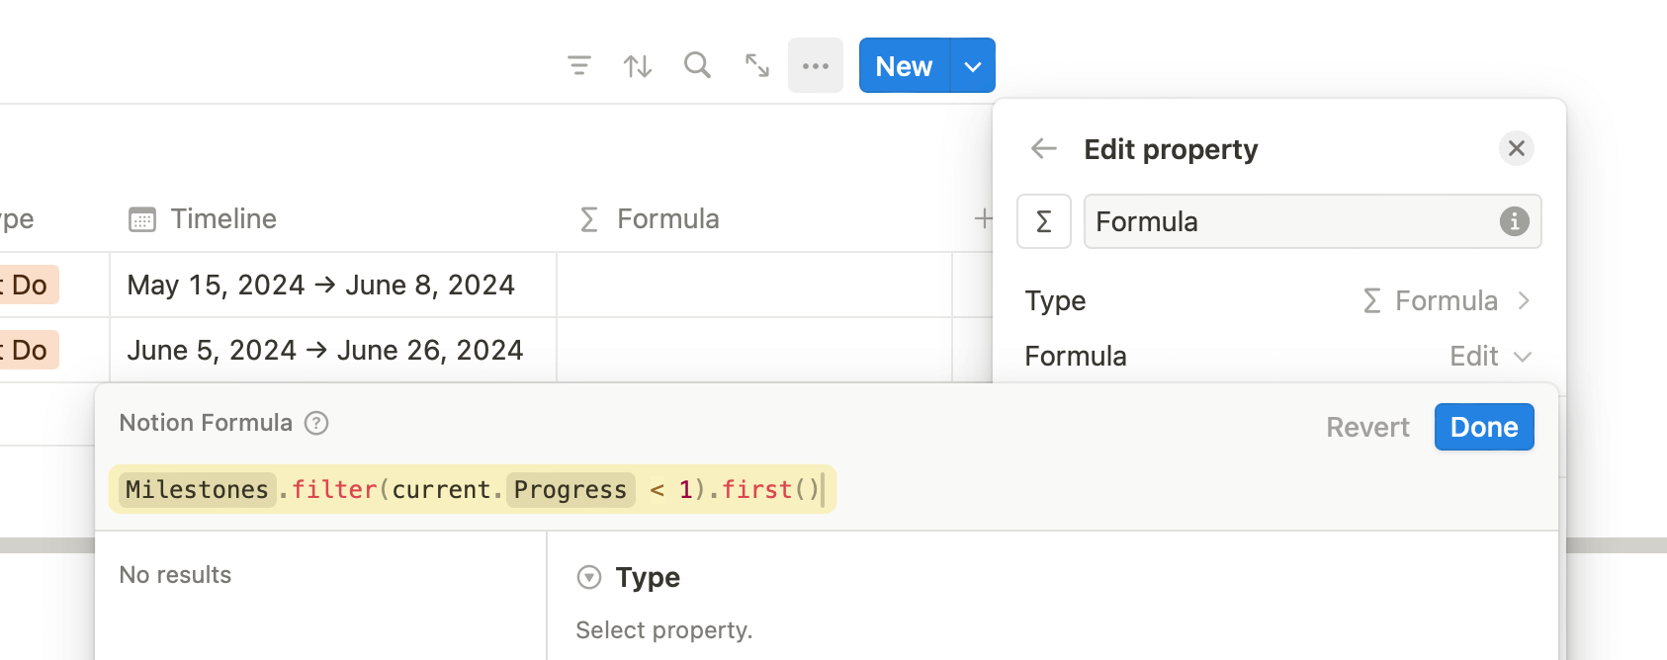Open the three-dots view options menu
Viewport: 1667px width, 660px height.
coord(816,66)
